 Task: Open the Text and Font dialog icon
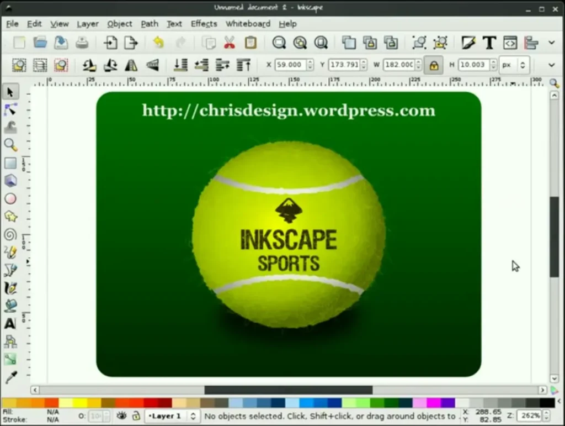pos(489,43)
